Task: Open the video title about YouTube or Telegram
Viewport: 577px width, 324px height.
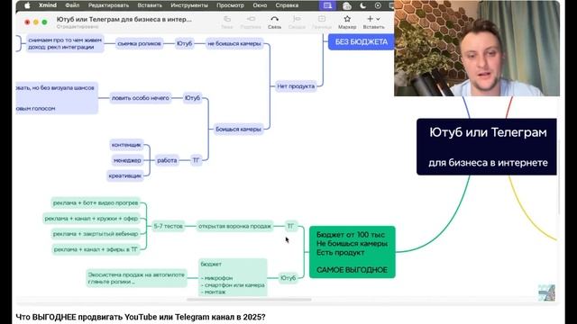Action: click(x=141, y=317)
